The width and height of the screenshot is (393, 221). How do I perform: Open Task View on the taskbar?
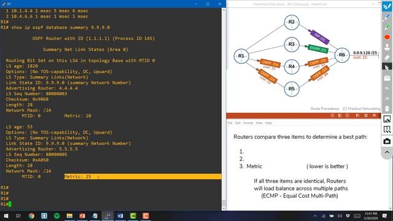pos(18,216)
